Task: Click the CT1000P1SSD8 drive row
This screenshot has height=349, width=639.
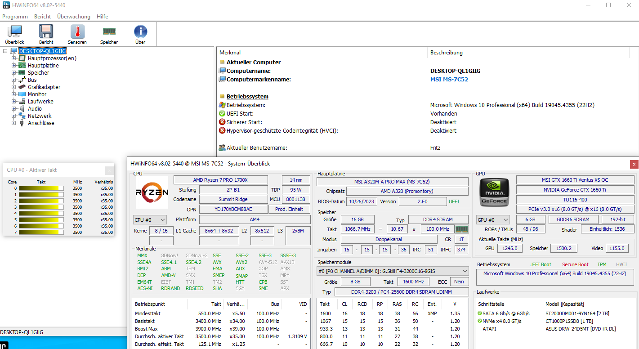Action: (554, 321)
